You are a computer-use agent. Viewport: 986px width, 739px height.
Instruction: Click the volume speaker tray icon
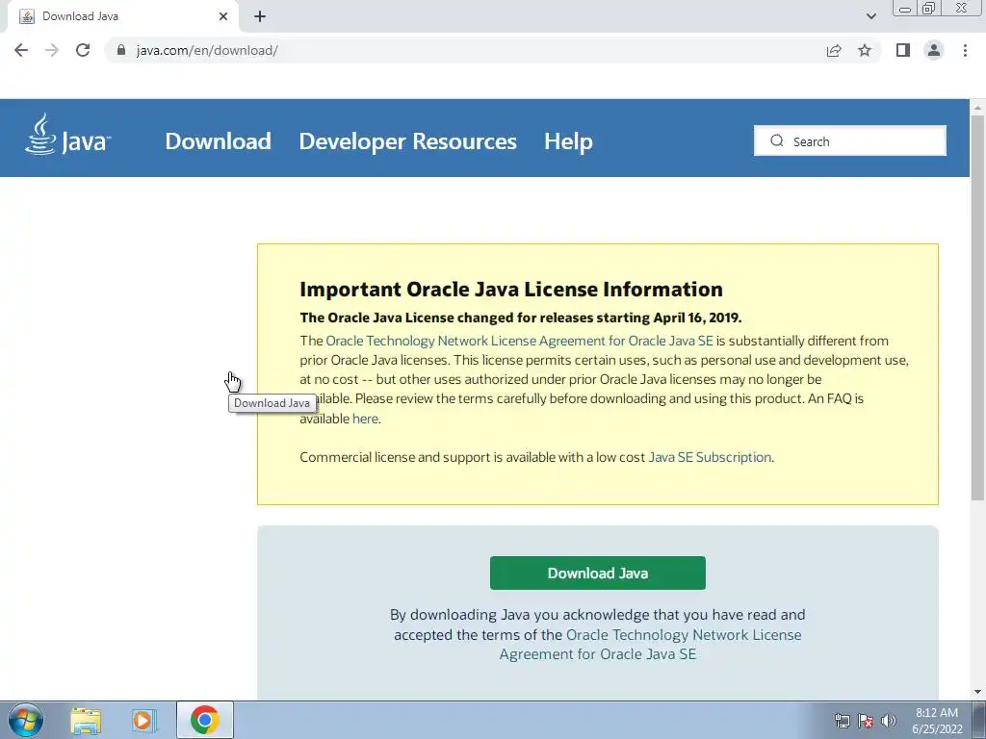[889, 721]
